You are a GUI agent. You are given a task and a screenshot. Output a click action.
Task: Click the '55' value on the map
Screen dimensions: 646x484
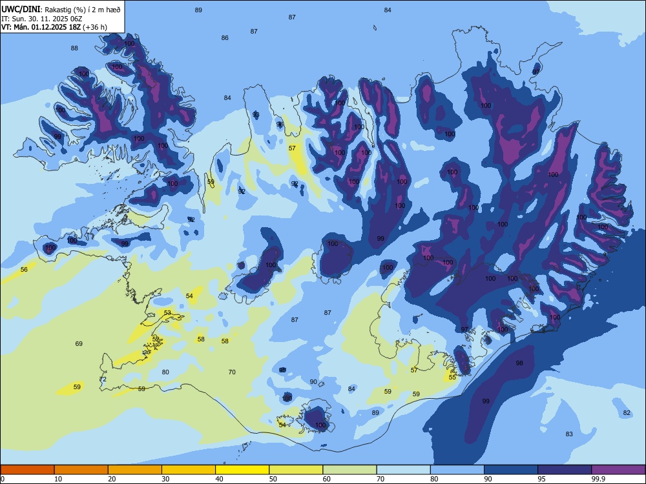452,378
